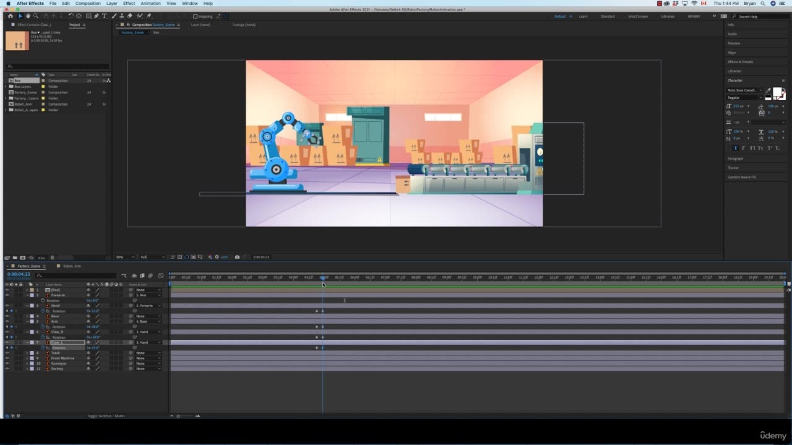This screenshot has height=445, width=792.
Task: Switch to the Project panel tab
Action: tap(75, 25)
